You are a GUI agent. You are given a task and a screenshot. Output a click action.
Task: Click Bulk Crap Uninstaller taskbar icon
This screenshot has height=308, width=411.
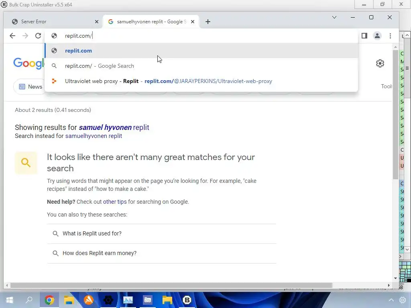tap(187, 300)
